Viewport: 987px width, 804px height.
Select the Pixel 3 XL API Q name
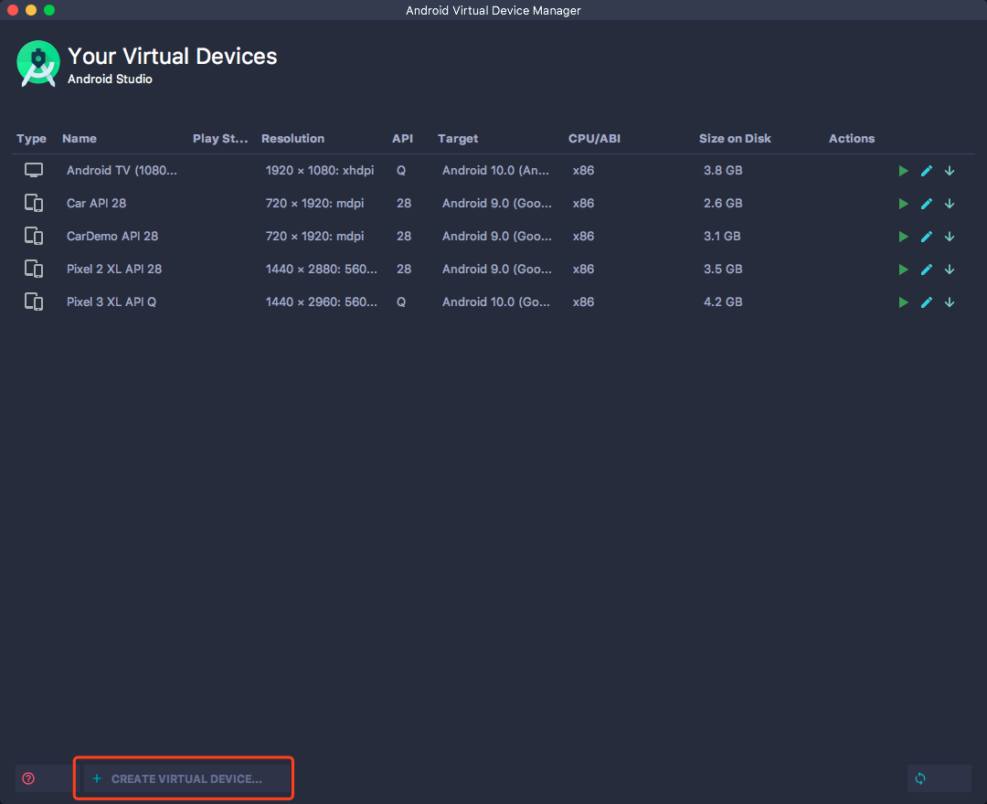111,302
